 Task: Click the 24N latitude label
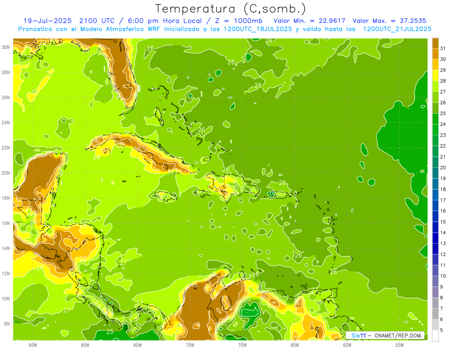pos(6,123)
